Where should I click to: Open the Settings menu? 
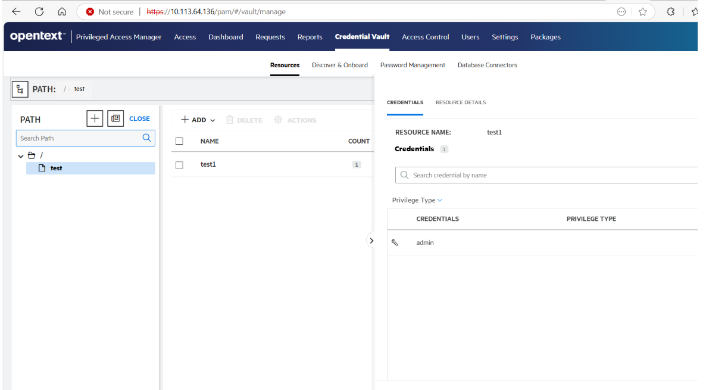[x=505, y=37]
